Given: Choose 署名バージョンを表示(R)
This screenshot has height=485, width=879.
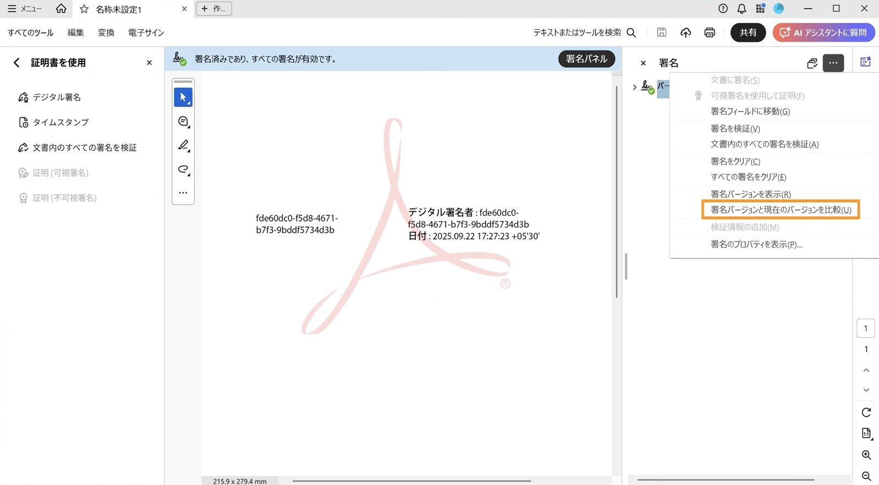Looking at the screenshot, I should [750, 194].
